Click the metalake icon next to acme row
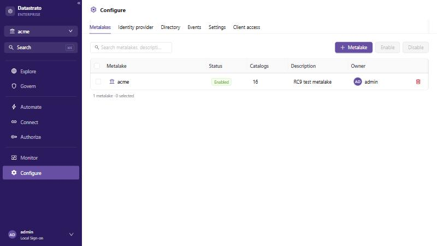This screenshot has width=437, height=246. click(112, 81)
